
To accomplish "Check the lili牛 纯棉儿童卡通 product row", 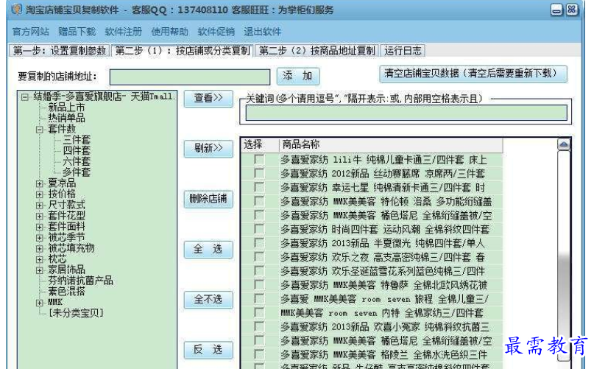I will coord(260,160).
